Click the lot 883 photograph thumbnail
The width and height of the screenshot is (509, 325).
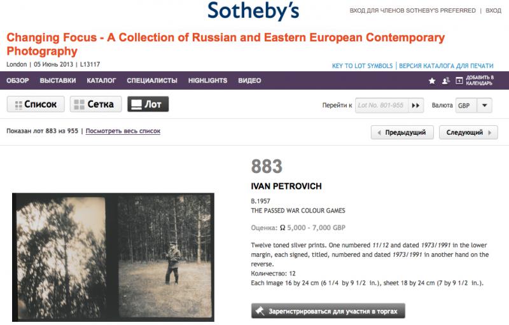click(x=113, y=257)
